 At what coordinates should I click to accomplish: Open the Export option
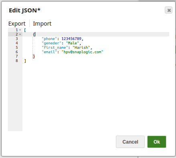[17, 24]
